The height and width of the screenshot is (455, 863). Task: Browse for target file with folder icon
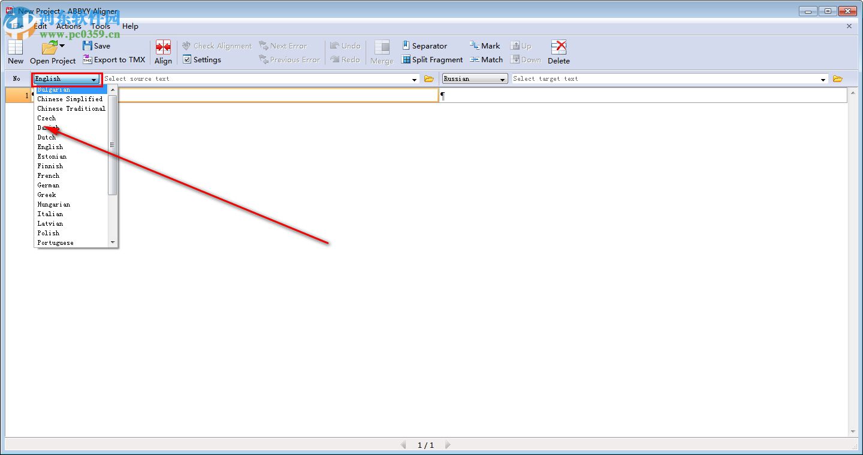(838, 78)
